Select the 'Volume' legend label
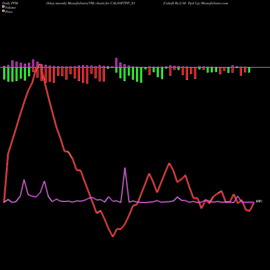The width and height of the screenshot is (270, 270). tap(10, 8)
